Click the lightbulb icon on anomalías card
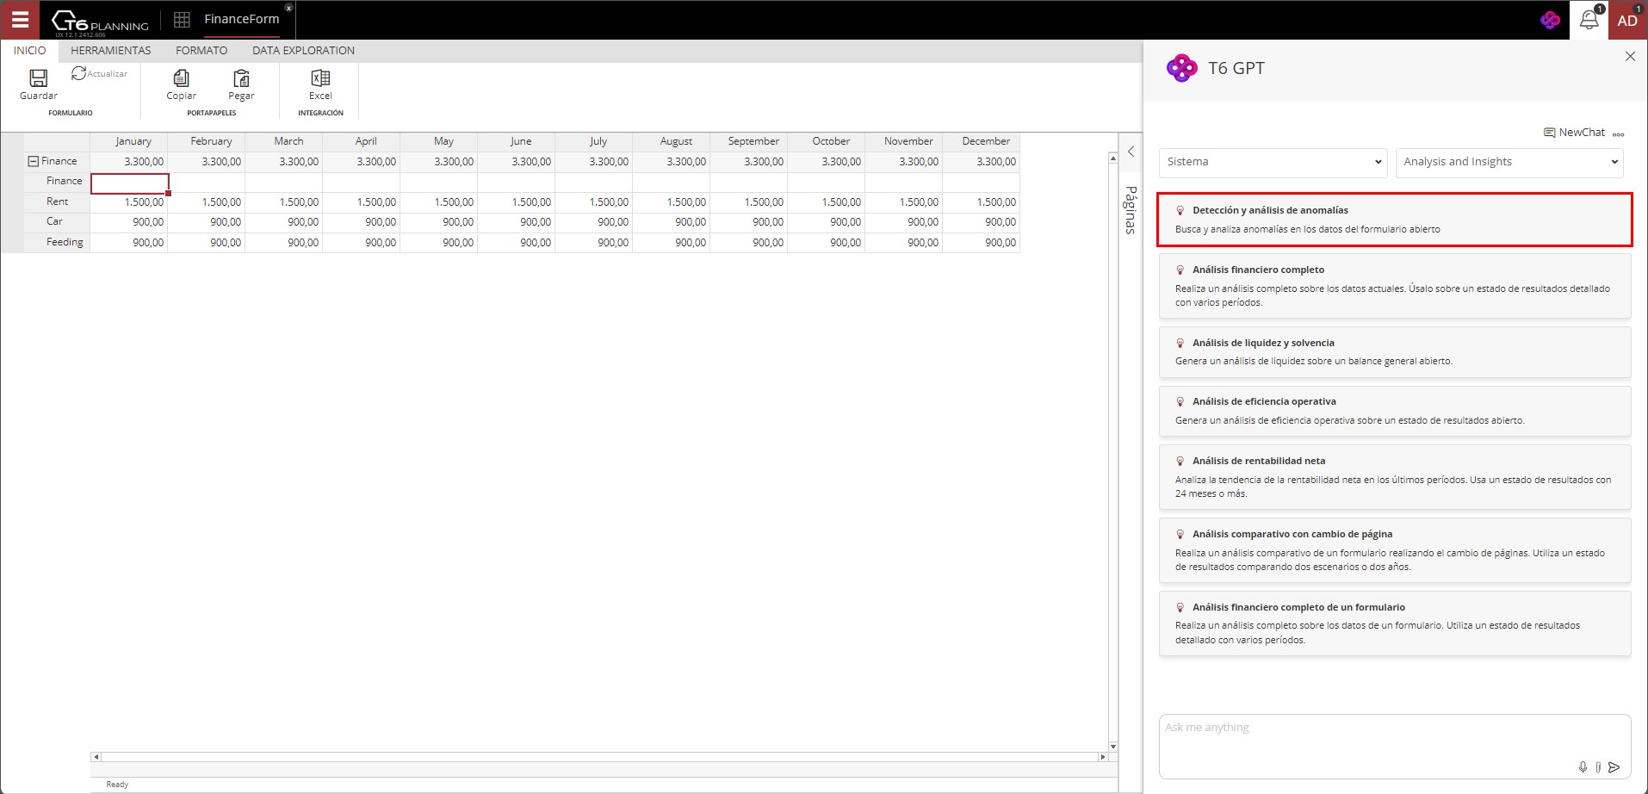This screenshot has height=794, width=1648. click(1180, 210)
